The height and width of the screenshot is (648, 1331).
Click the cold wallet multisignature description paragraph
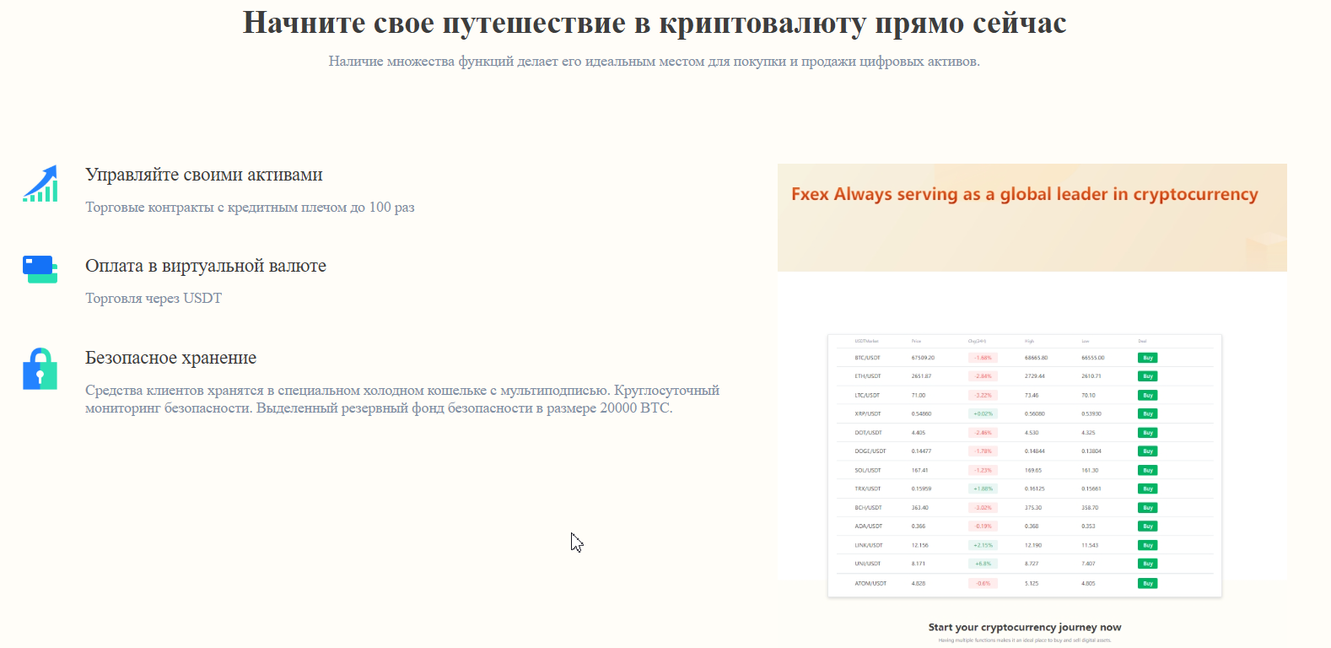[402, 399]
